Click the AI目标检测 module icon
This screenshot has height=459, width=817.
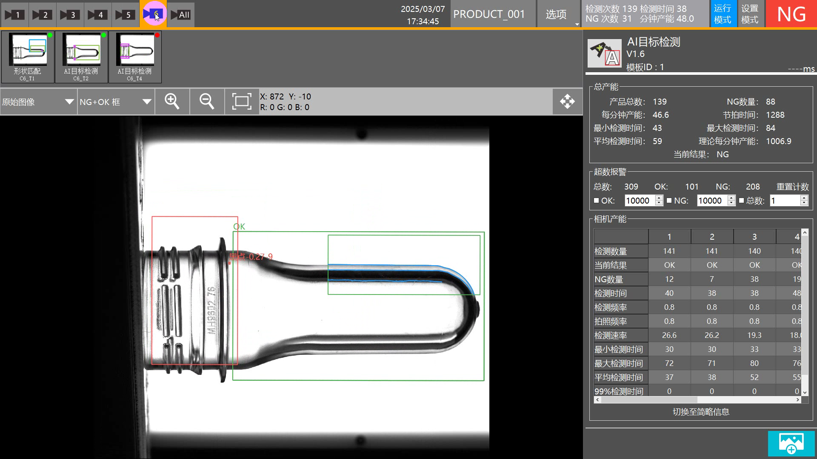604,54
